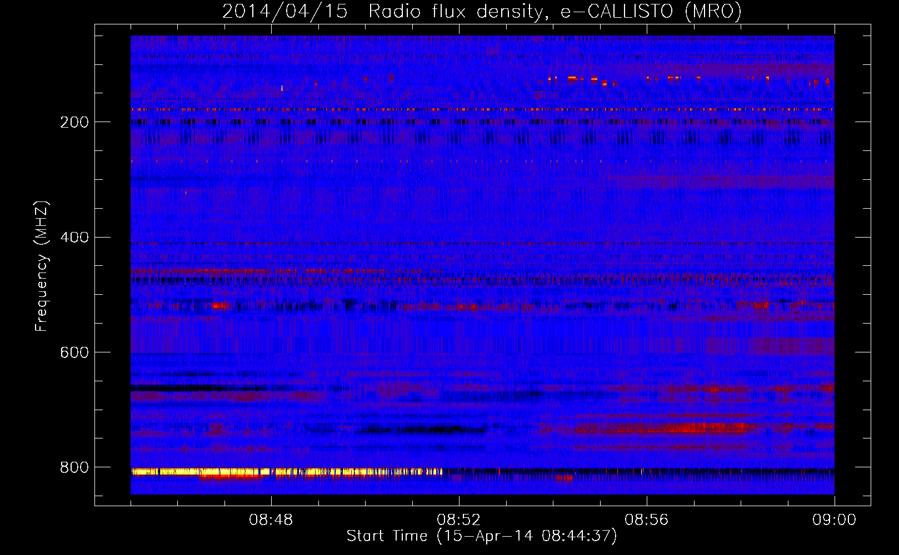Click the 'Frequency (MHZ)' axis label
This screenshot has width=899, height=555.
(x=42, y=266)
